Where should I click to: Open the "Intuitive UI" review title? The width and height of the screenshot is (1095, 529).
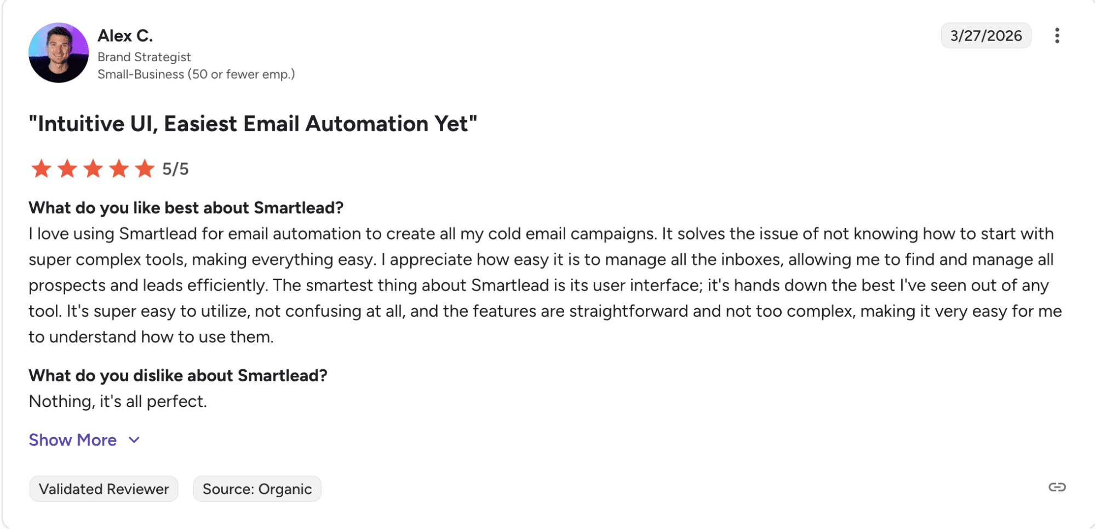click(253, 124)
